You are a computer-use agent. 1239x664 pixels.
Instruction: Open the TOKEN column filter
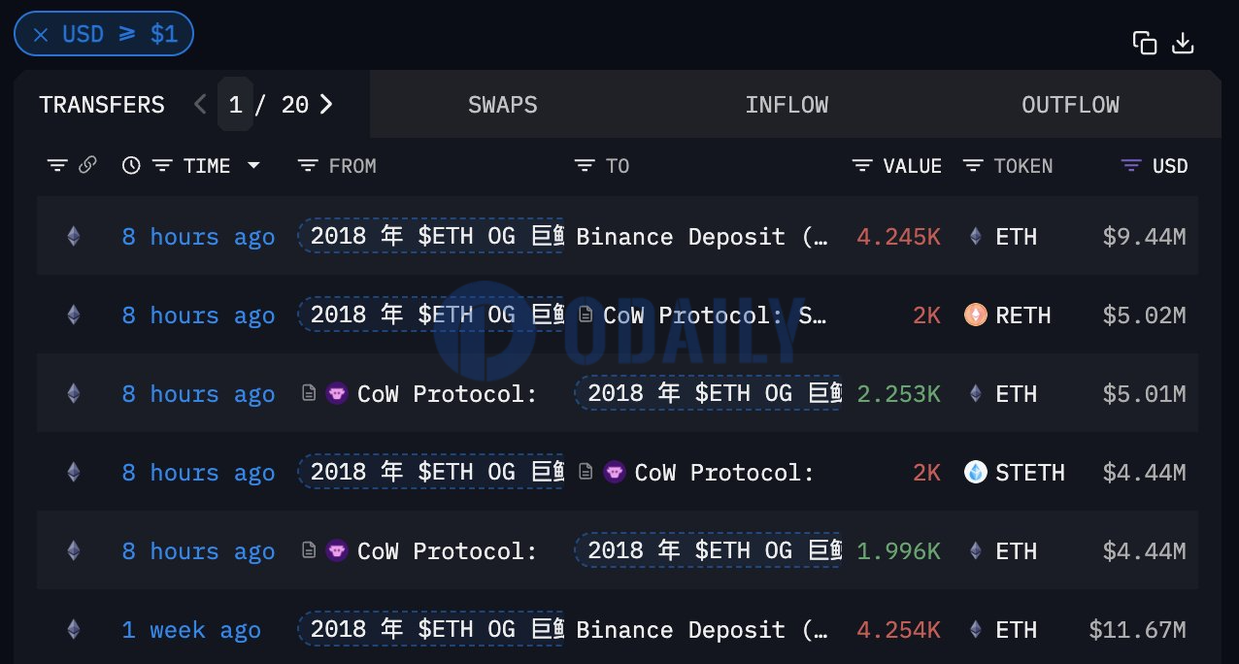coord(973,166)
